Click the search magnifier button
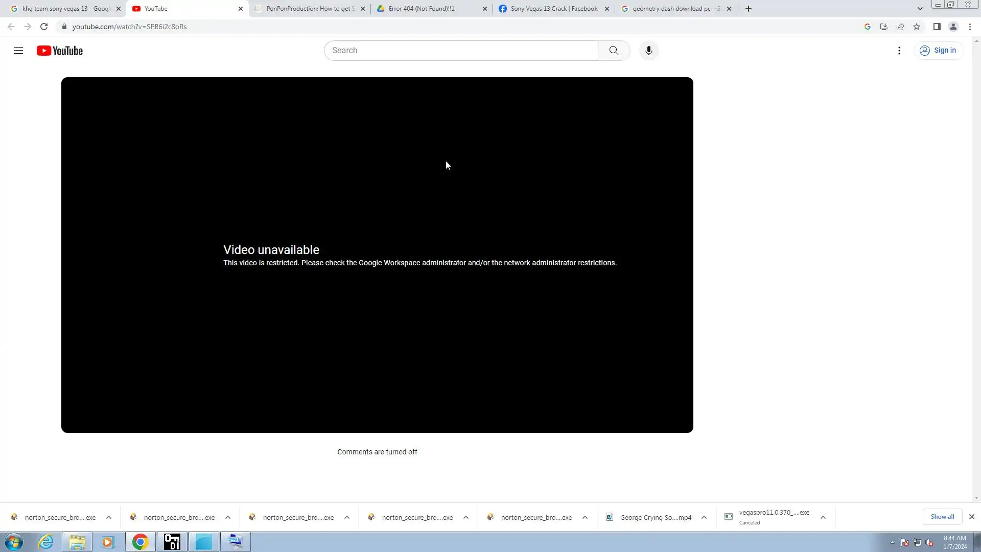Image resolution: width=981 pixels, height=552 pixels. pyautogui.click(x=614, y=51)
